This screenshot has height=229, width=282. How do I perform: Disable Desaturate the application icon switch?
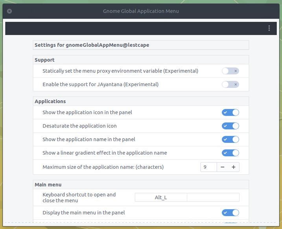pyautogui.click(x=230, y=126)
